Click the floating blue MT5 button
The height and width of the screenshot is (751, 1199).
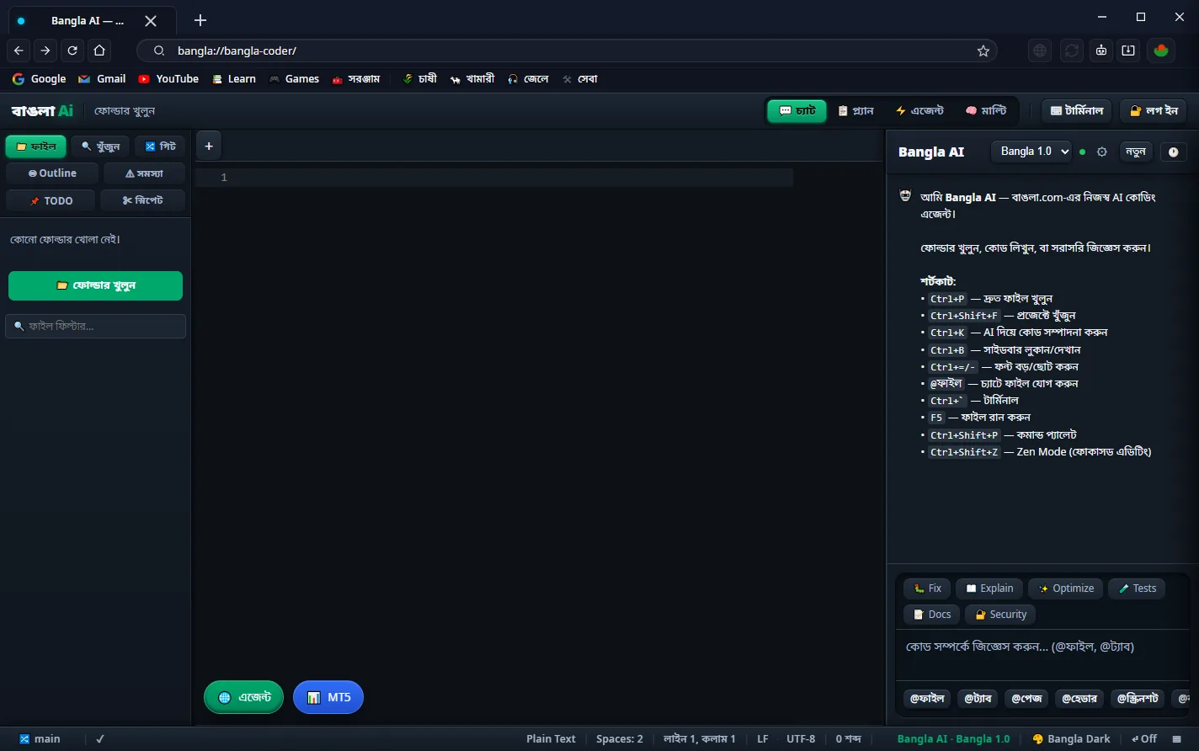click(328, 697)
